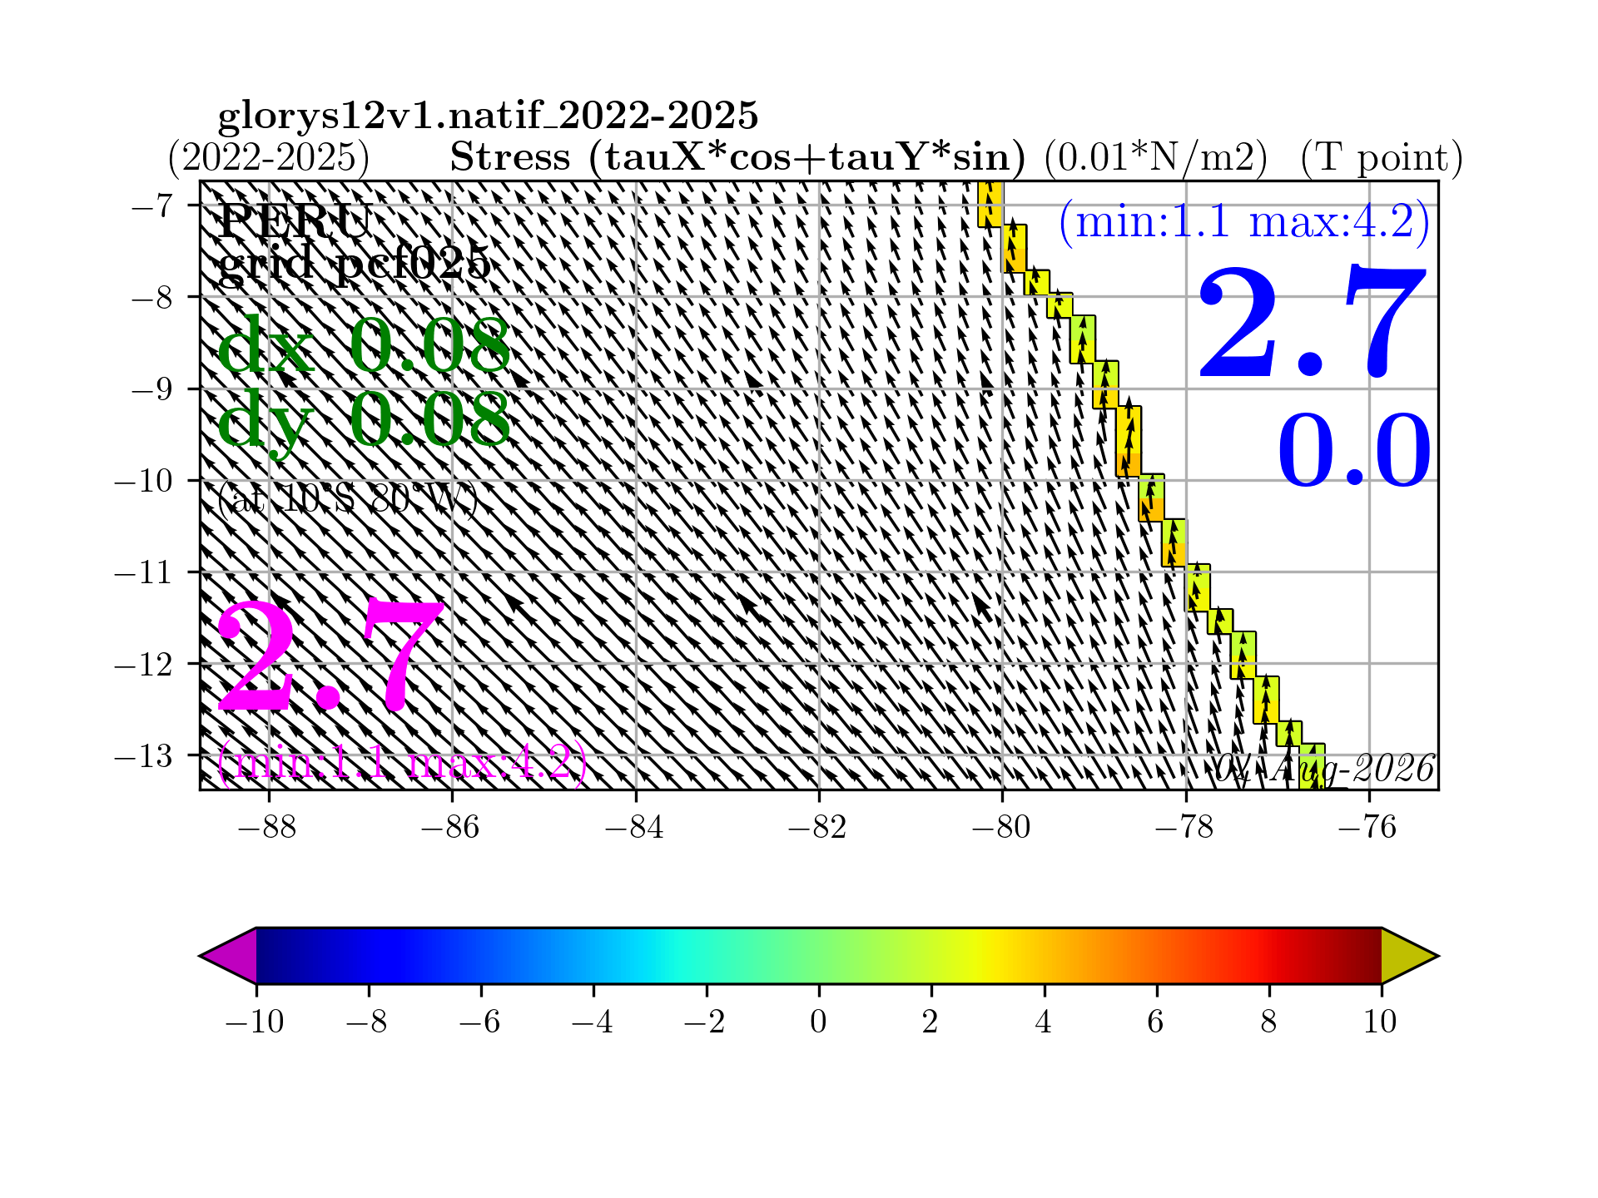
Task: Click the '(T point)' label
Action: (x=1382, y=157)
